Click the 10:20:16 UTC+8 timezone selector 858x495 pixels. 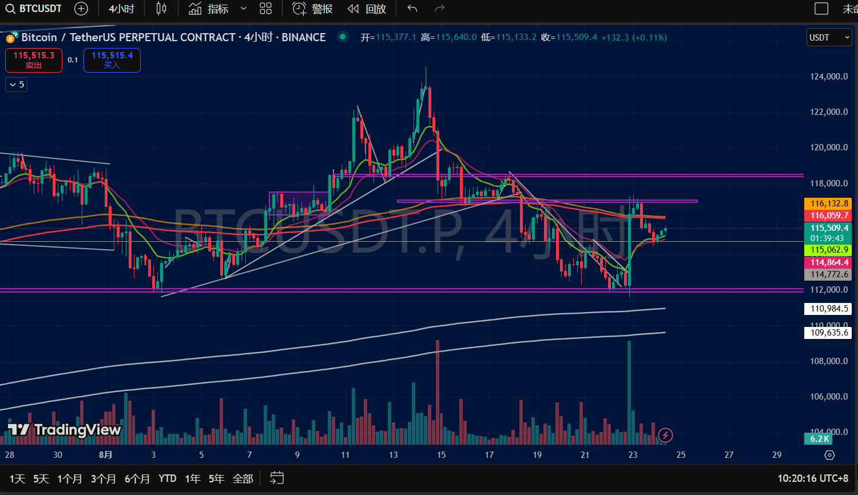click(813, 478)
